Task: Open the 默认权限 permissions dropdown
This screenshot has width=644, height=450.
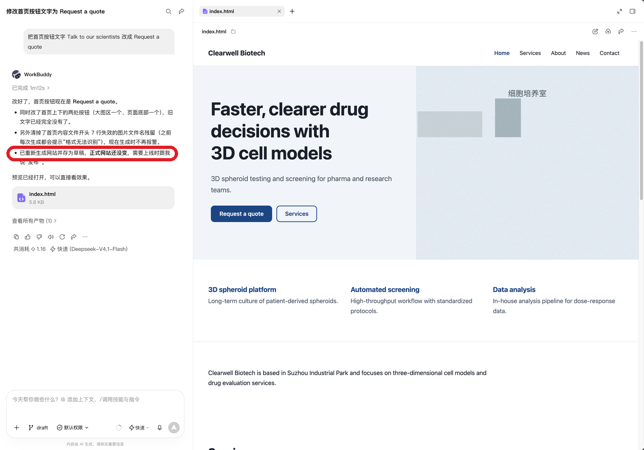Action: click(x=73, y=427)
